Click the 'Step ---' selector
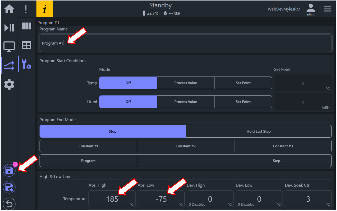 tap(280, 161)
